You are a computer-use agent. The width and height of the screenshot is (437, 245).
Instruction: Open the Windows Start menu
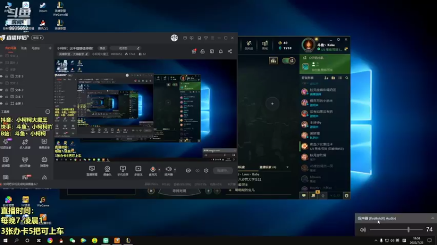click(x=5, y=241)
